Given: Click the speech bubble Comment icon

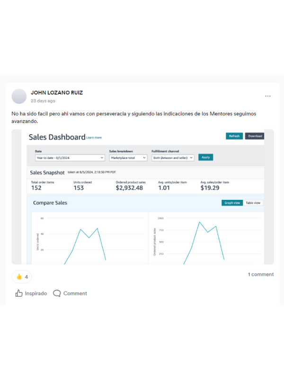Looking at the screenshot, I should coord(57,293).
